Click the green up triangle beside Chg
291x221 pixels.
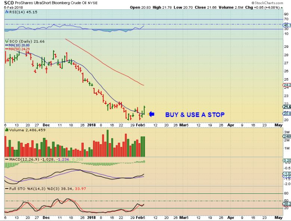pyautogui.click(x=282, y=7)
